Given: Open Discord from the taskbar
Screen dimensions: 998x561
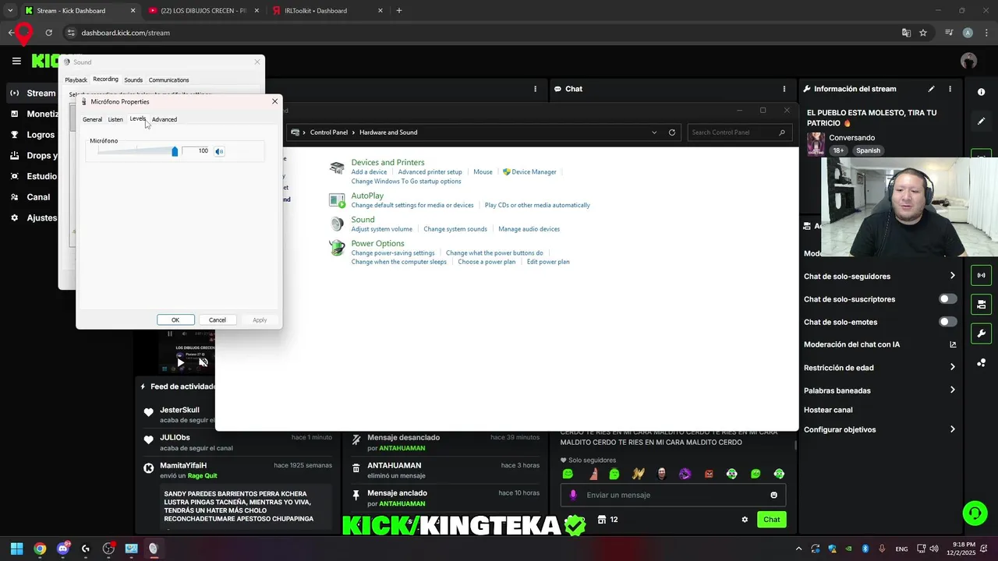Looking at the screenshot, I should 62,549.
